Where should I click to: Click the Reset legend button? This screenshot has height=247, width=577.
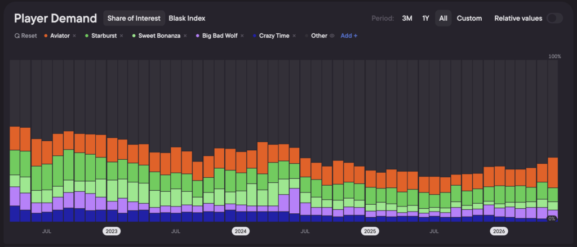[x=26, y=35]
